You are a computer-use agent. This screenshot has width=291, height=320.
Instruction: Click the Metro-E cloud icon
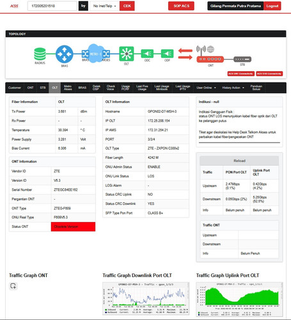[96, 53]
